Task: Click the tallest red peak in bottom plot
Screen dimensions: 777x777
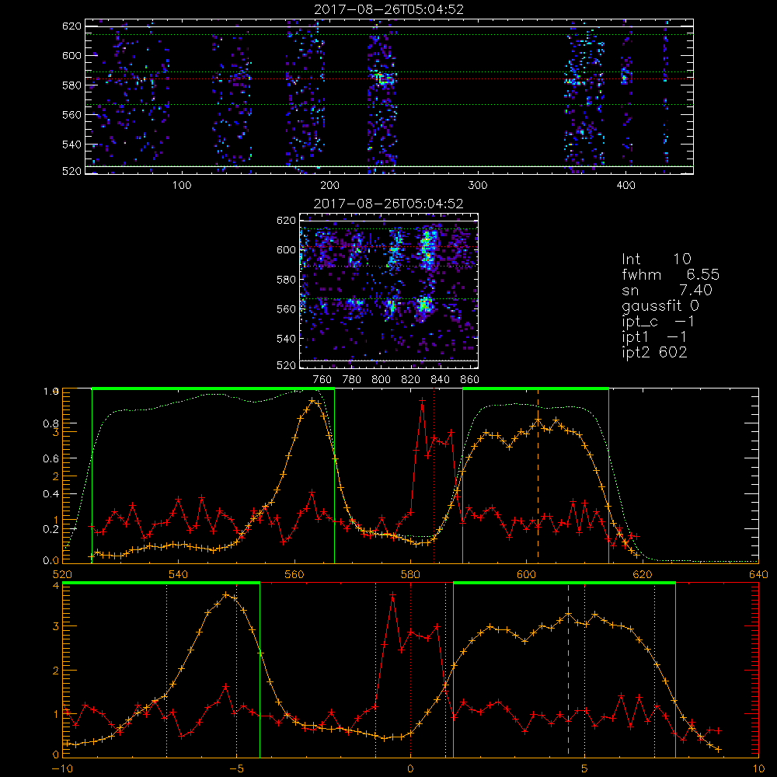Action: pyautogui.click(x=392, y=594)
